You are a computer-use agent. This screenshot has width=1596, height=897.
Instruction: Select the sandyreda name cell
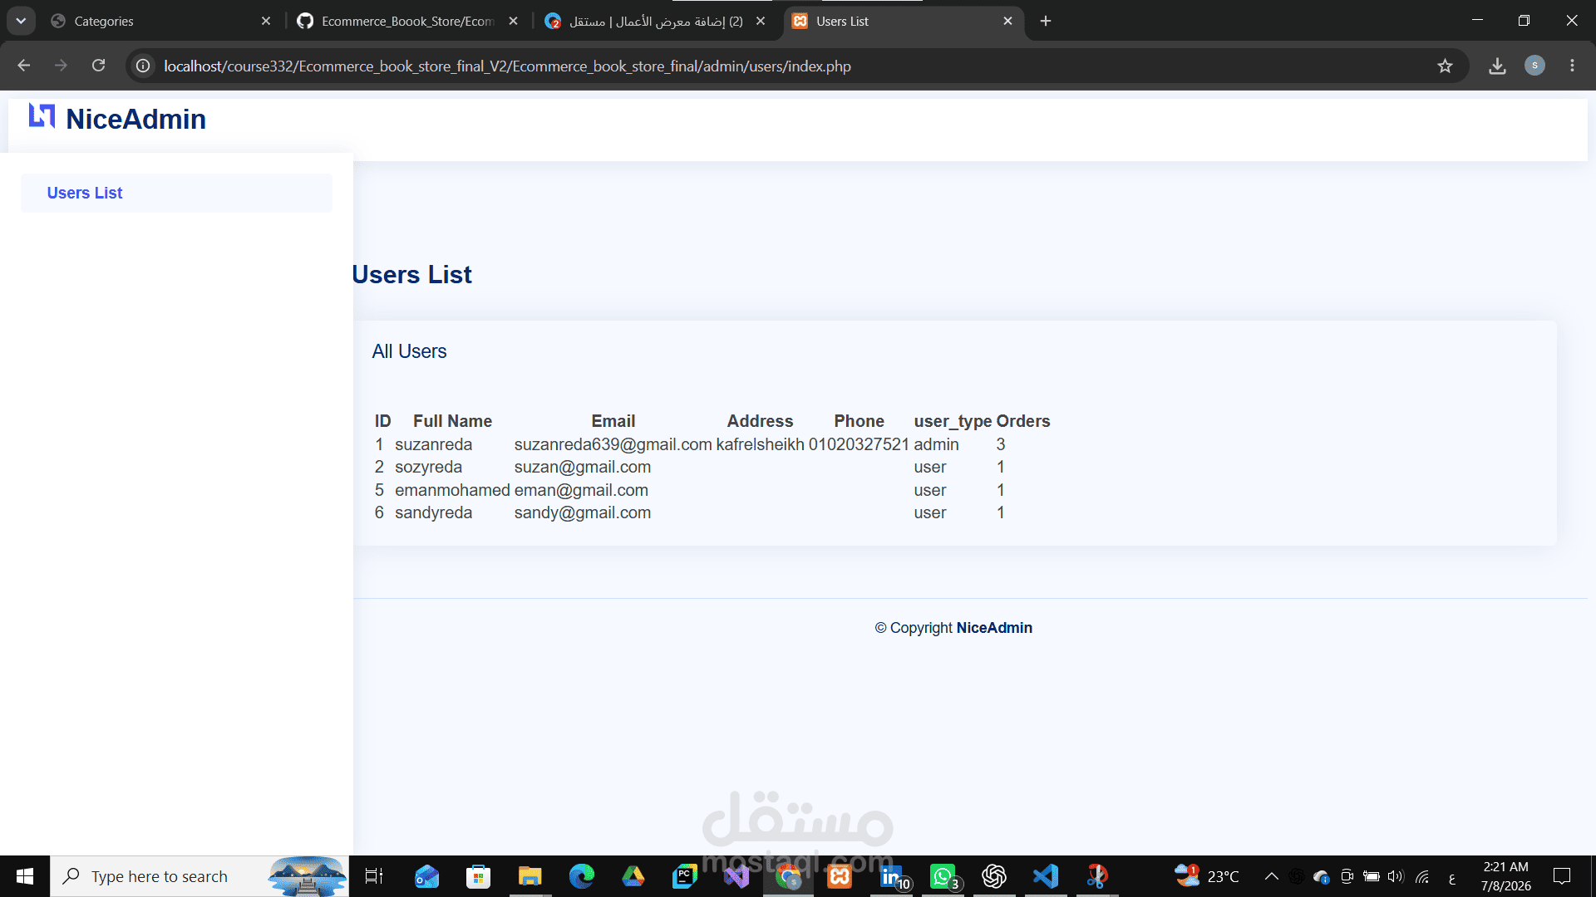click(x=433, y=512)
